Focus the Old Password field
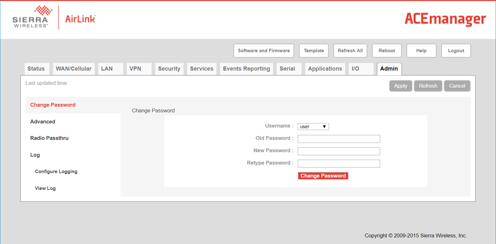Image resolution: width=496 pixels, height=244 pixels. (339, 139)
